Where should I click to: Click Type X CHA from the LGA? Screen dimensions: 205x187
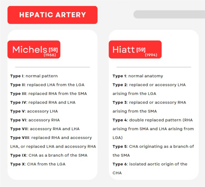tap(38, 164)
